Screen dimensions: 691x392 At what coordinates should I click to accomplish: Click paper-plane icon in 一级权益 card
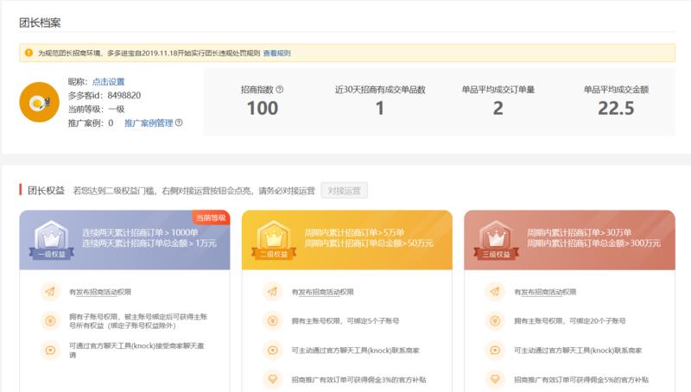(x=50, y=292)
